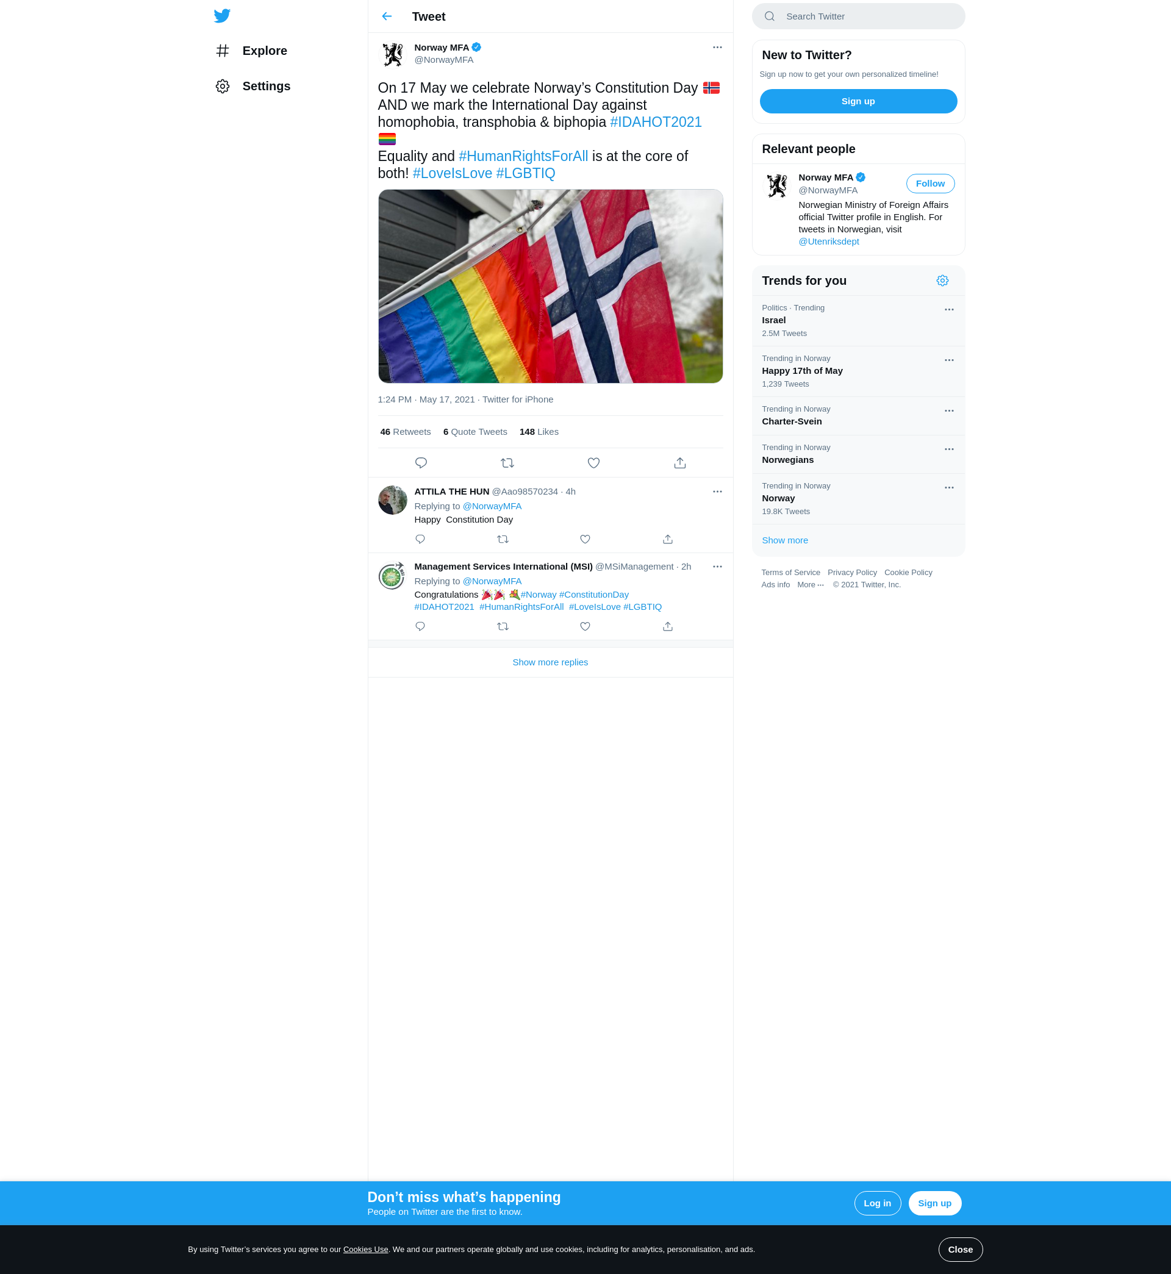Share the Norway MFA main tweet
The image size is (1171, 1274).
pyautogui.click(x=679, y=463)
